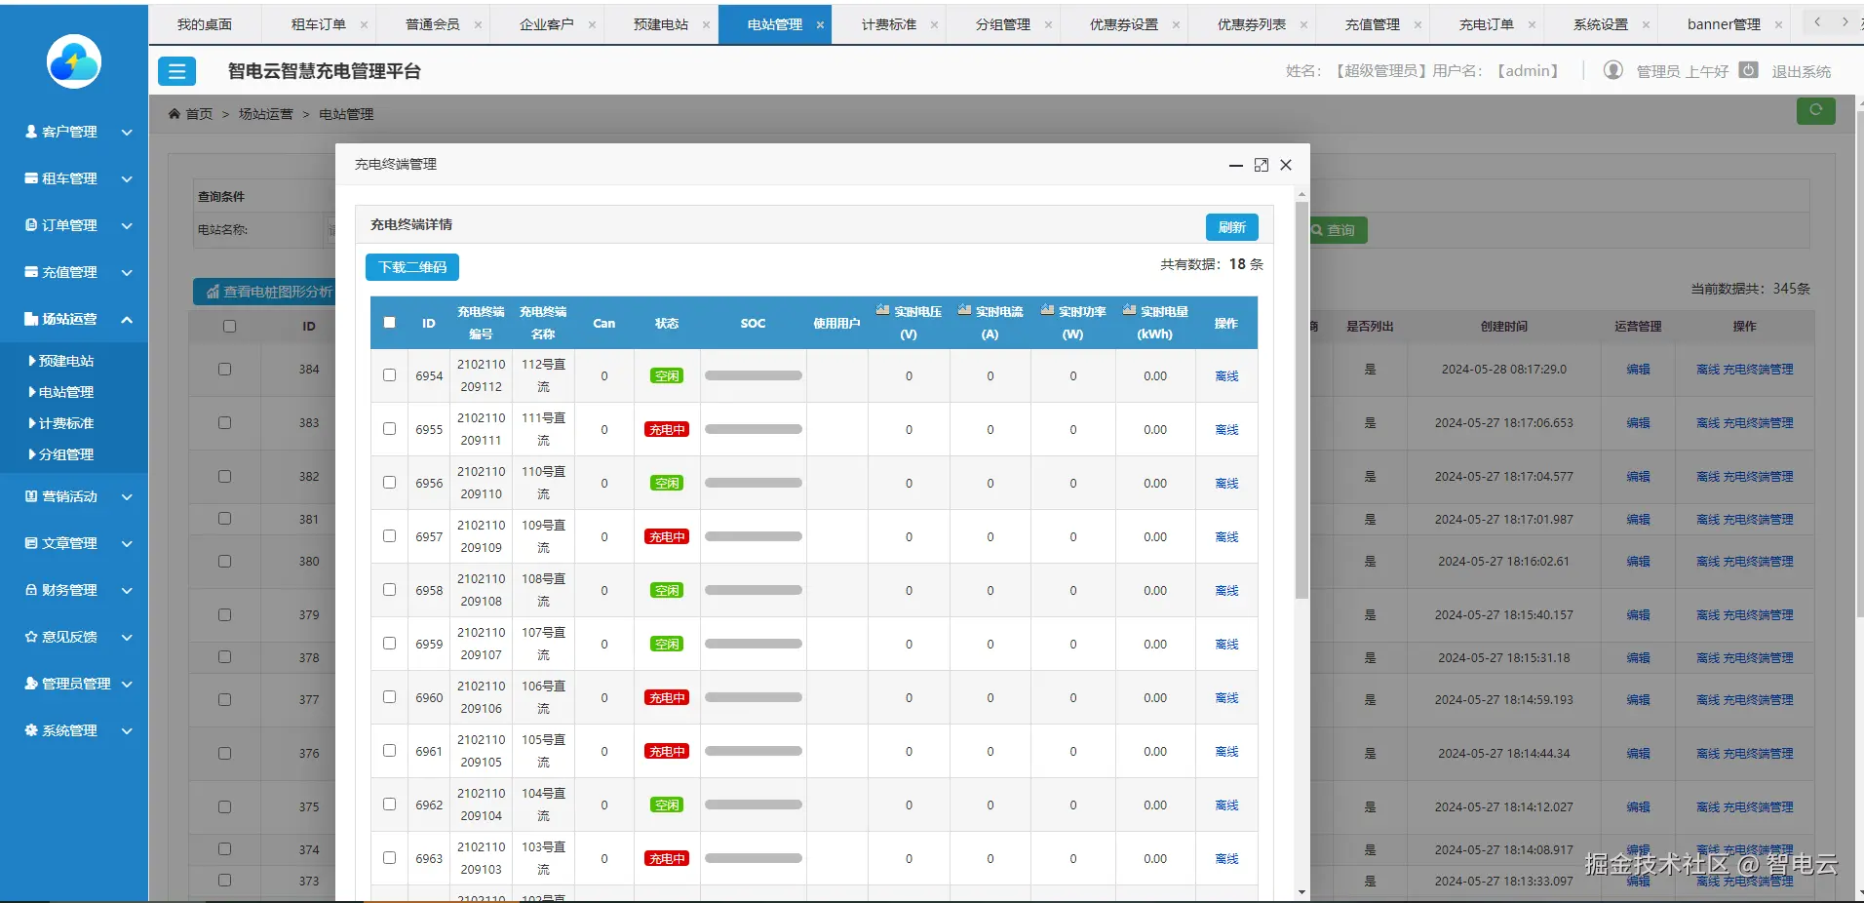Check the terminal row 6957 checkbox
This screenshot has height=903, width=1864.
click(389, 535)
